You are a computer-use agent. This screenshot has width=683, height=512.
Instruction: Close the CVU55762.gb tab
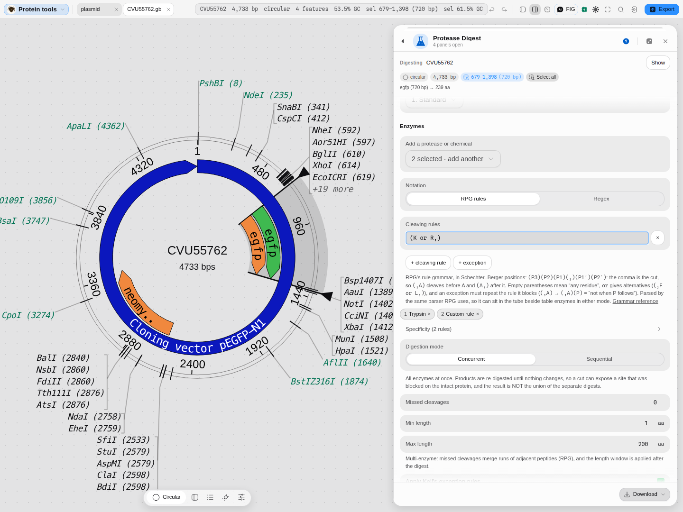pos(168,9)
